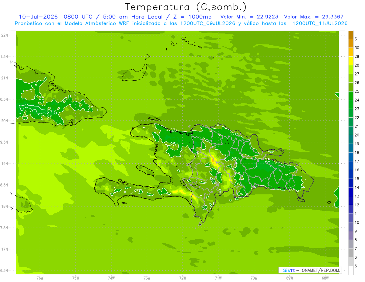Click the colorbar scale value '15'
The width and height of the screenshot is (365, 282).
357,179
